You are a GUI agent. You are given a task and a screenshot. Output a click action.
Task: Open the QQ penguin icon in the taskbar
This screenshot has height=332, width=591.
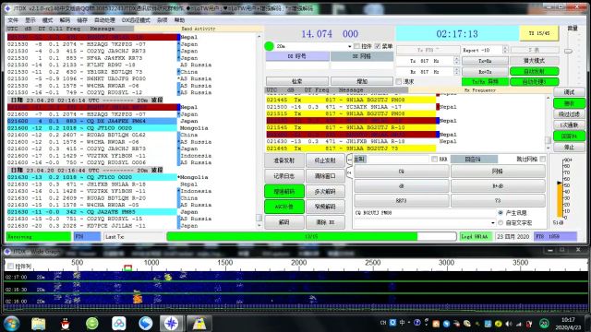click(x=66, y=324)
